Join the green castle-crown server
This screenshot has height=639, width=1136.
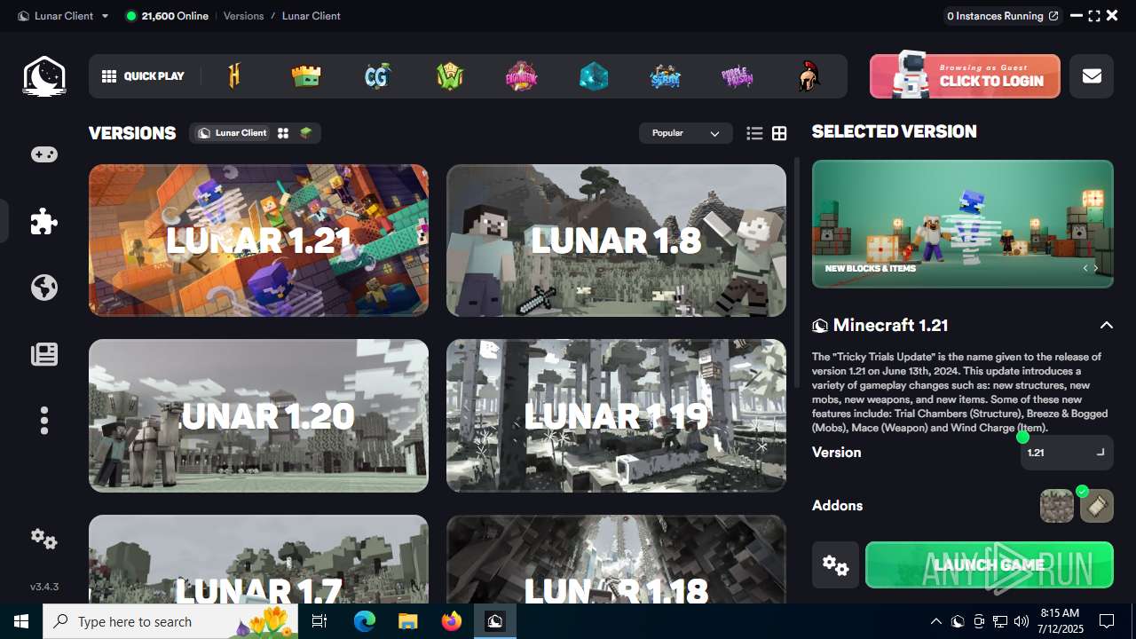(306, 76)
